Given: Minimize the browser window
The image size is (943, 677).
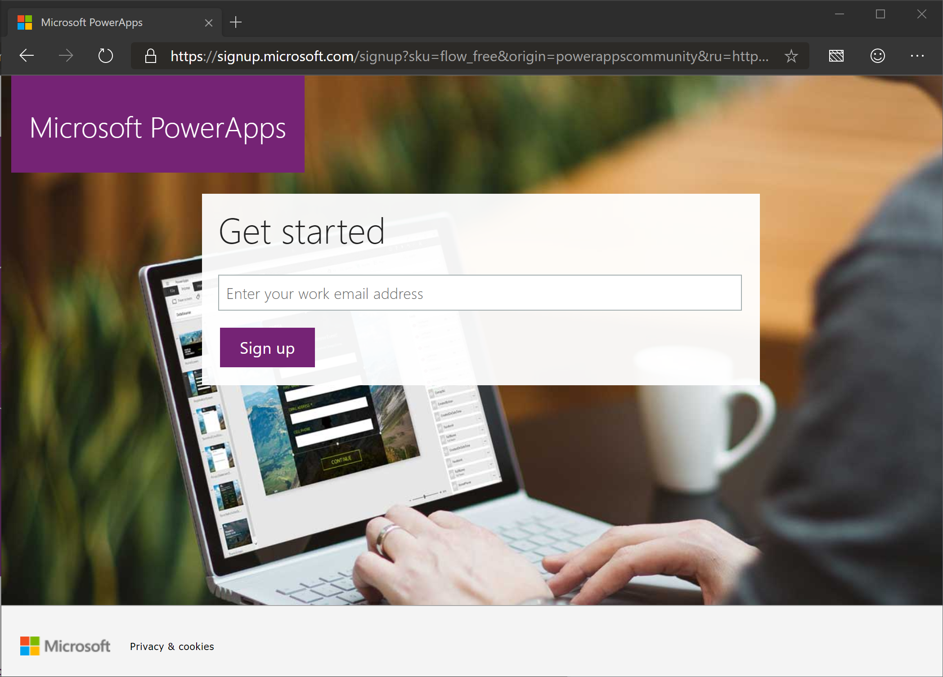Looking at the screenshot, I should click(x=840, y=14).
